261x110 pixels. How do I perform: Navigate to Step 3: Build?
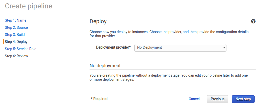click(15, 35)
